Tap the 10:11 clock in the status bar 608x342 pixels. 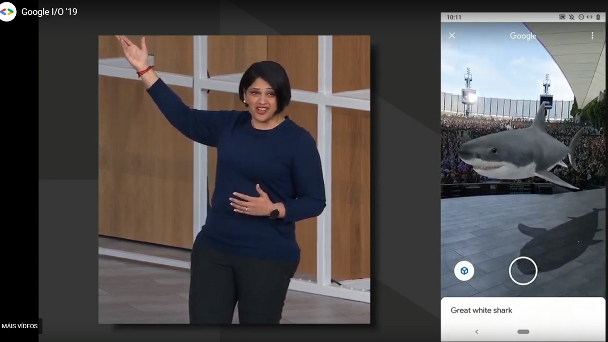click(454, 17)
